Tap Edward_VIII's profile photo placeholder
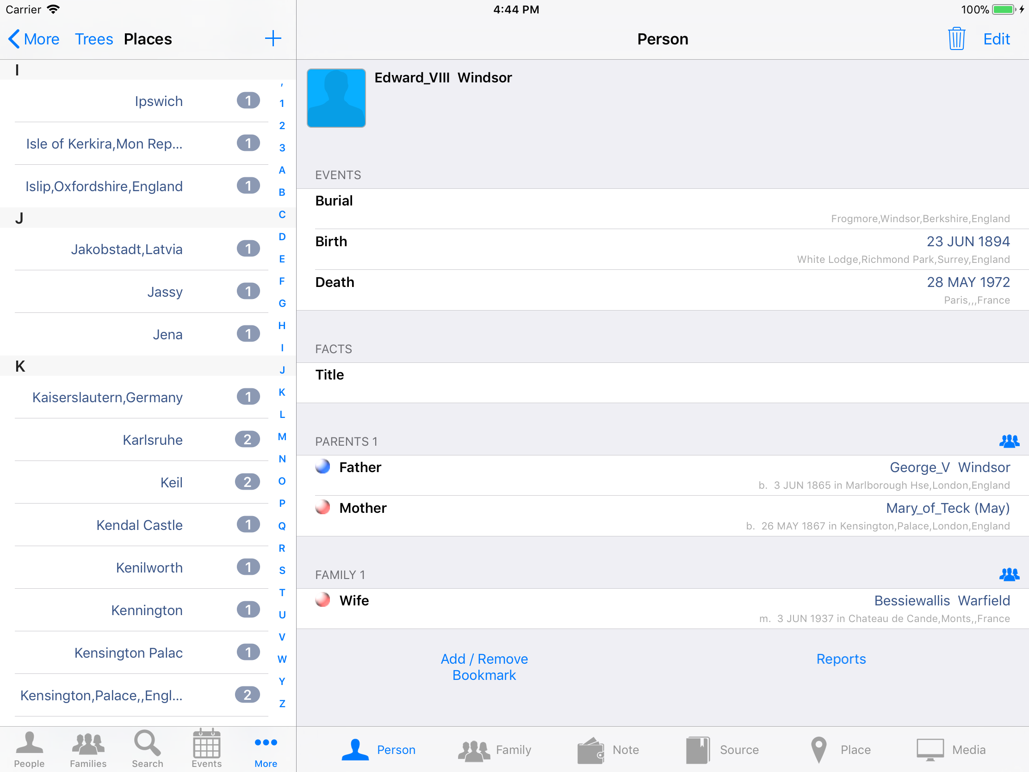The image size is (1029, 772). click(336, 98)
